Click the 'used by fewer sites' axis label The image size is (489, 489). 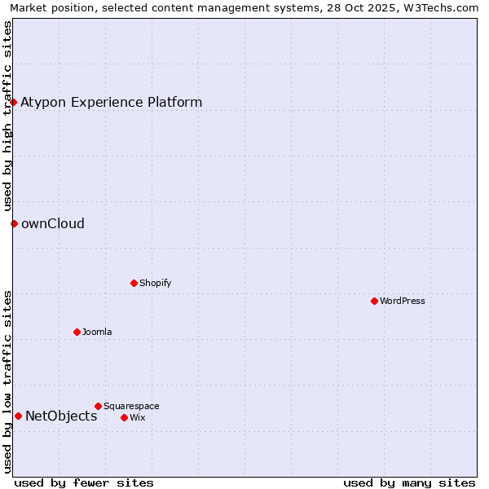tap(84, 482)
